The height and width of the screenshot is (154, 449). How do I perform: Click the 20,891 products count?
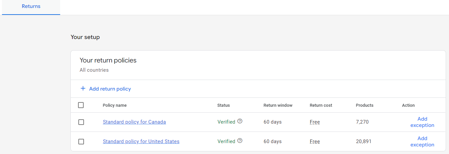(364, 141)
